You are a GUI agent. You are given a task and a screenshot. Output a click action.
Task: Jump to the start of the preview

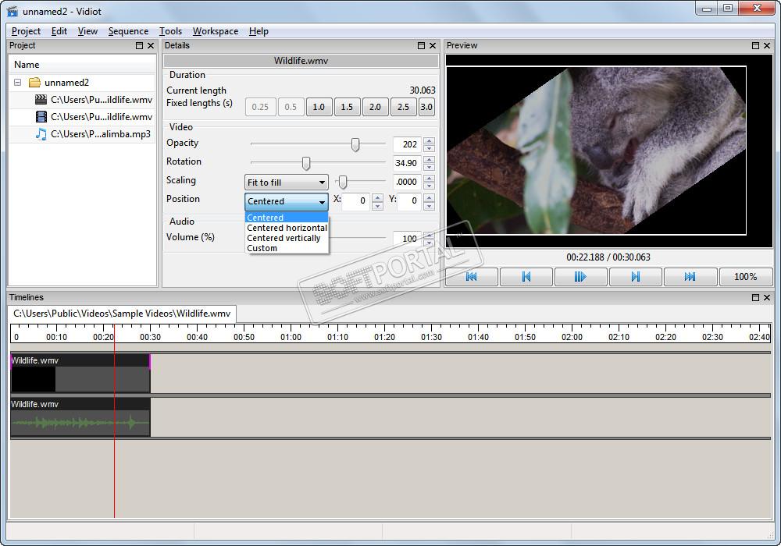[472, 277]
